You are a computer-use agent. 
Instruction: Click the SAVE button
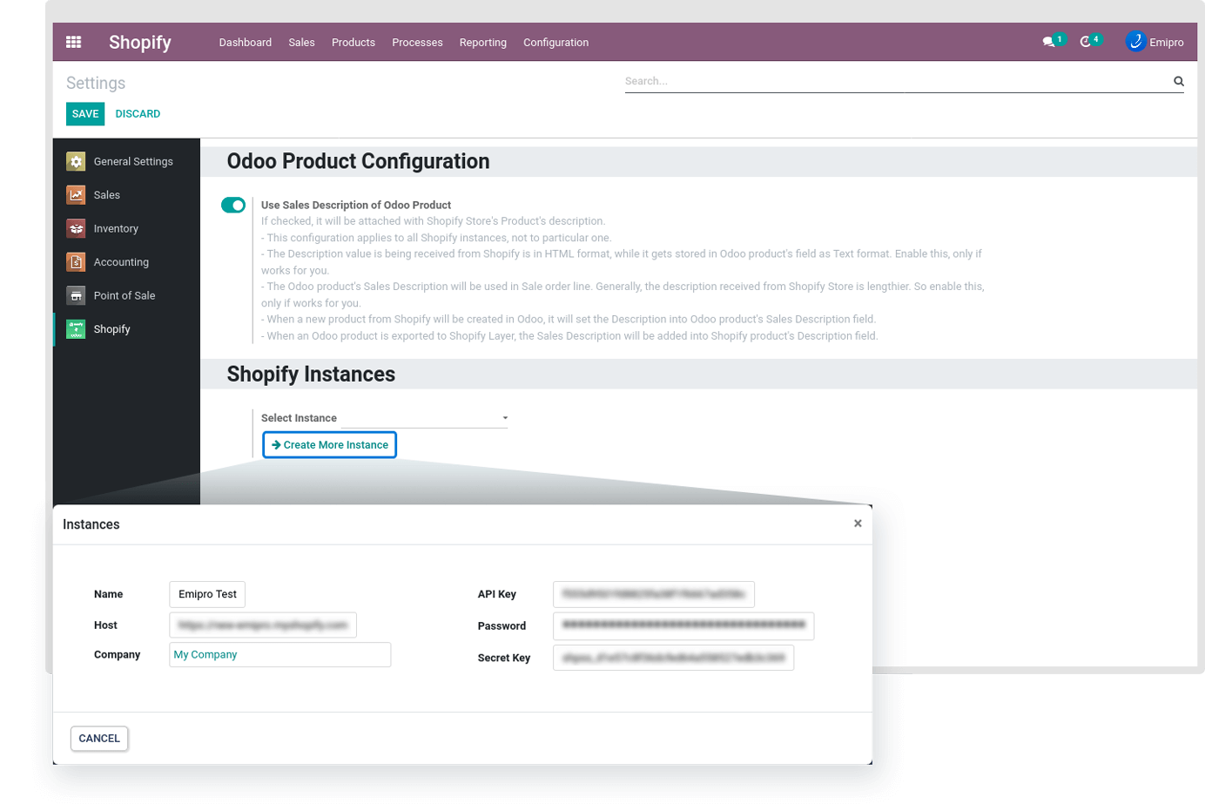coord(85,114)
